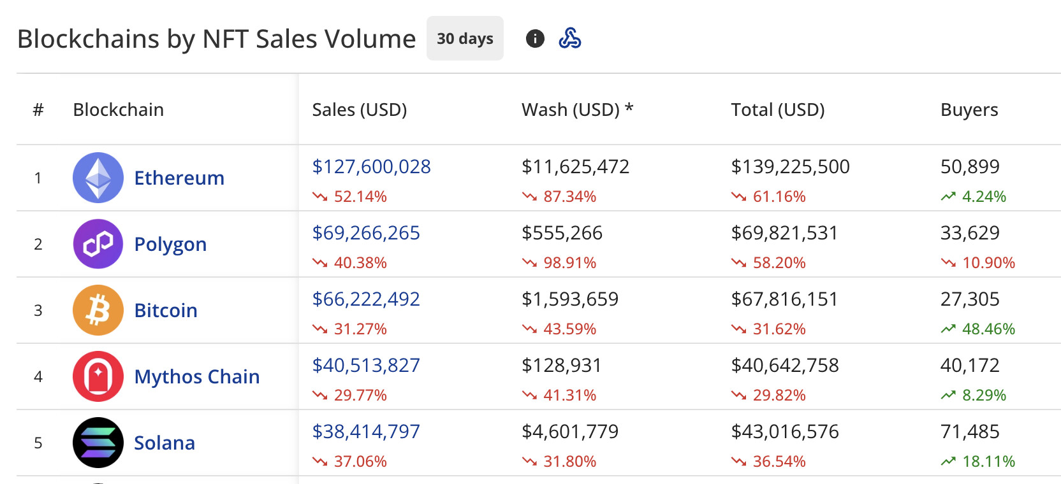
Task: Open Mythos Chain sales value $40,513,827
Action: pyautogui.click(x=366, y=366)
